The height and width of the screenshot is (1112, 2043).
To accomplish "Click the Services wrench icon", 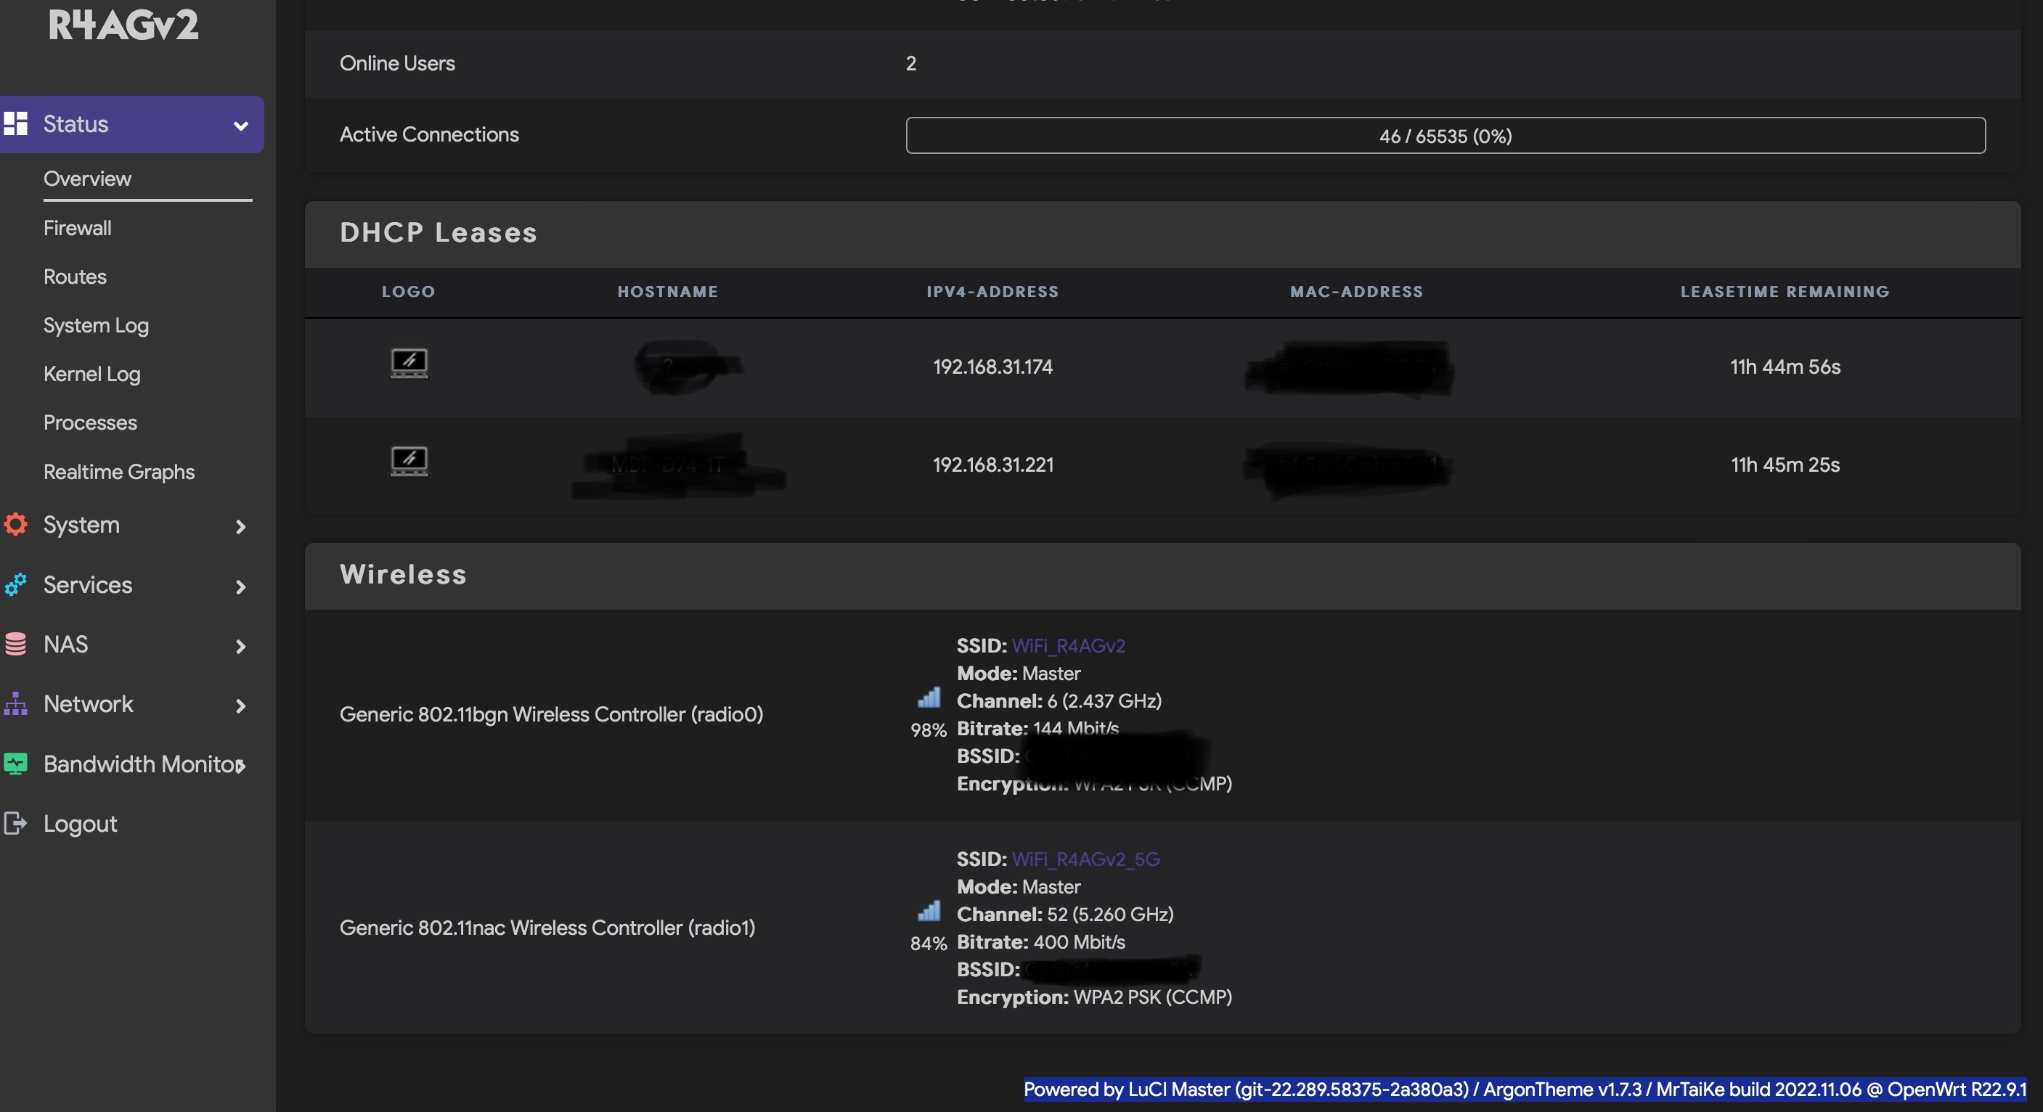I will pyautogui.click(x=17, y=585).
